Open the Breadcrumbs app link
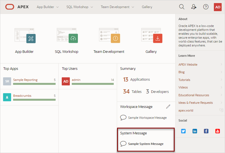Viewport: 225px width, 153px height. (x=22, y=96)
